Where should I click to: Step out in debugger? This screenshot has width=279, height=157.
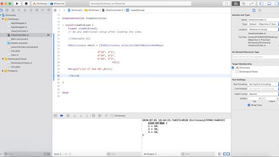pyautogui.click(x=87, y=116)
